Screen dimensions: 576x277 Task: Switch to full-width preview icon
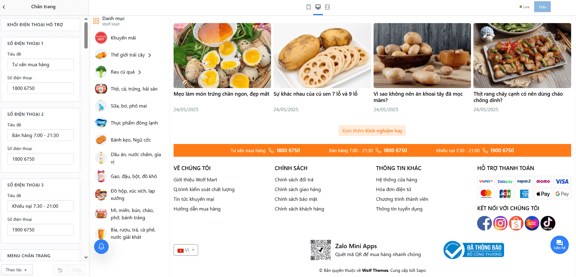coord(327,7)
